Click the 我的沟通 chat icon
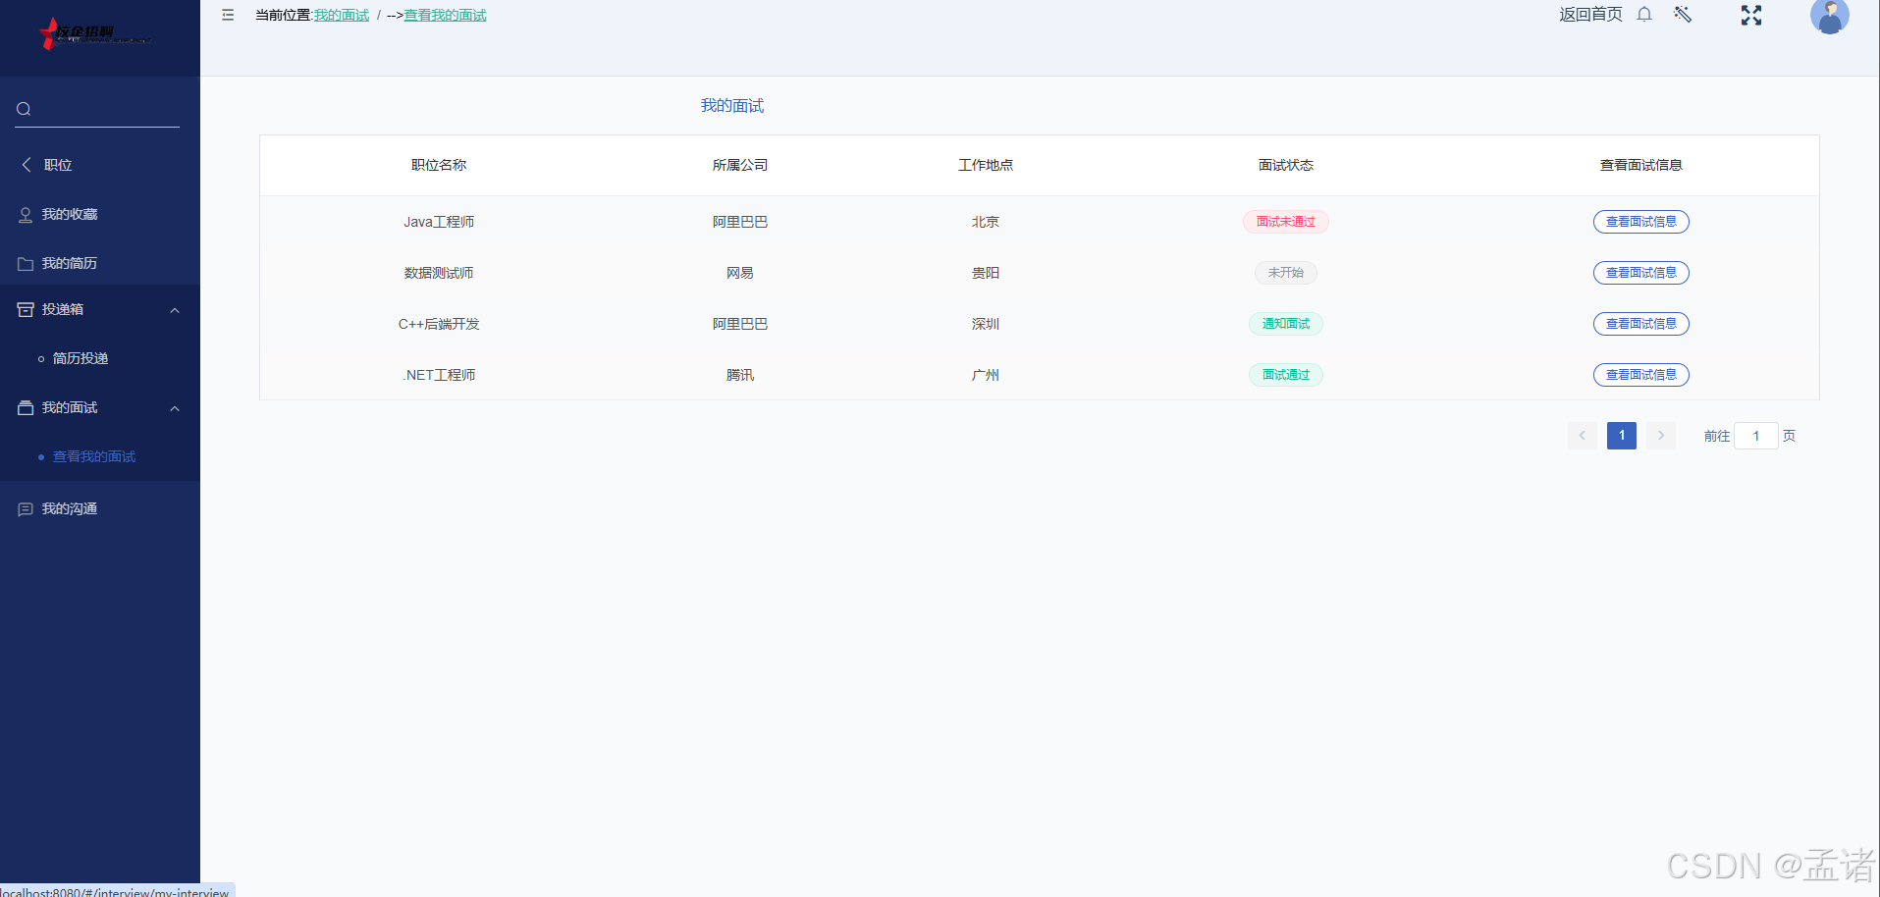This screenshot has height=897, width=1880. (26, 508)
